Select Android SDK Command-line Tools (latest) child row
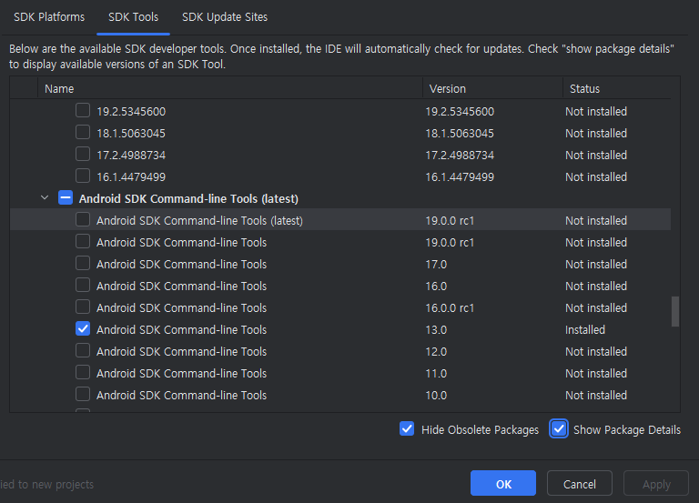The width and height of the screenshot is (699, 503). click(x=340, y=219)
